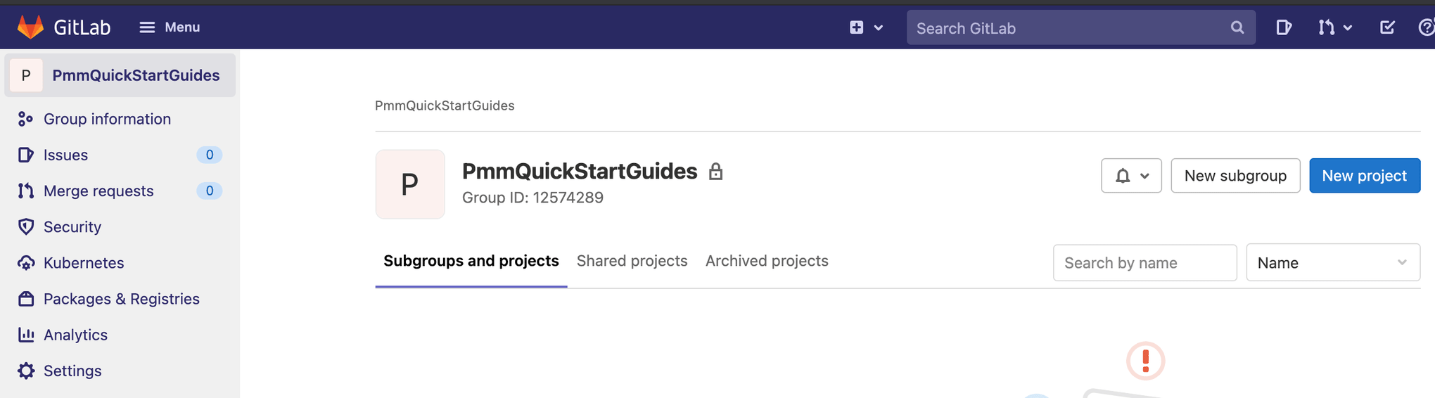Expand the merge requests top bar dropdown

[1334, 27]
